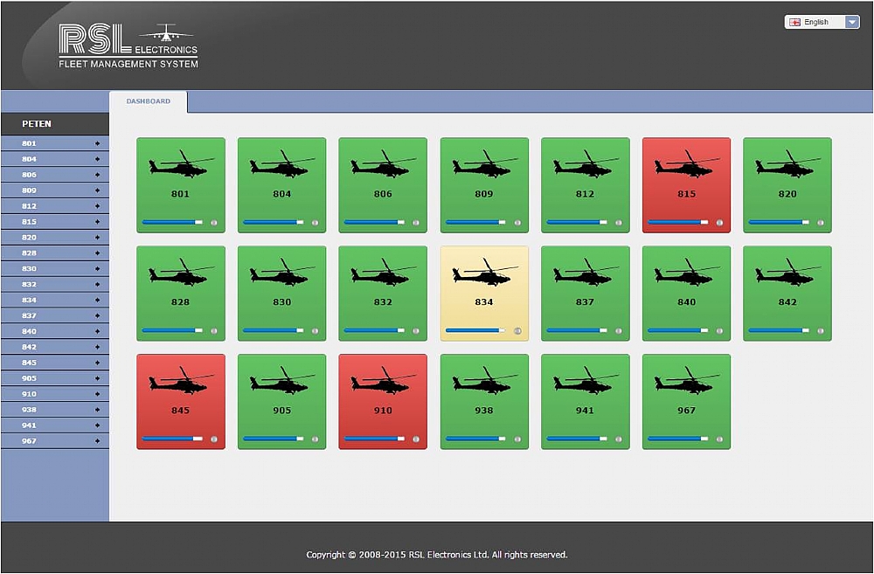
Task: Select helicopter icon on tile 938
Action: [x=484, y=380]
